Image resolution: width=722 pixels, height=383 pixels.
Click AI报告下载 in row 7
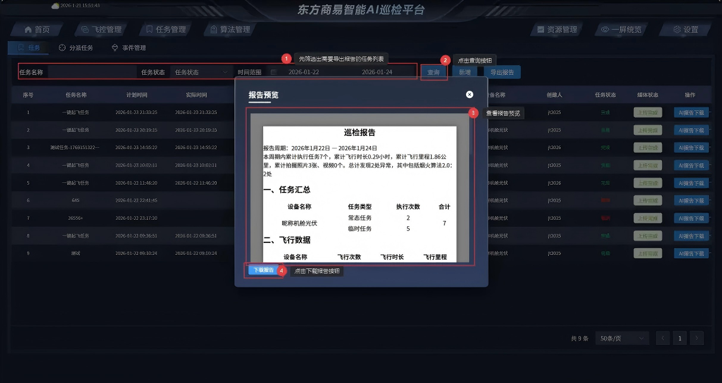[x=691, y=218]
